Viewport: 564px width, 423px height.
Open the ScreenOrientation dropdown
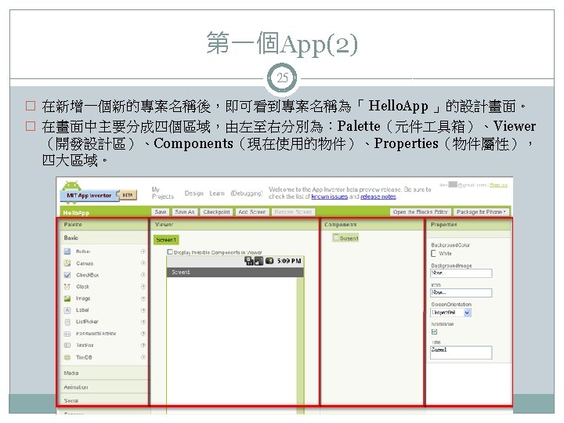[451, 313]
